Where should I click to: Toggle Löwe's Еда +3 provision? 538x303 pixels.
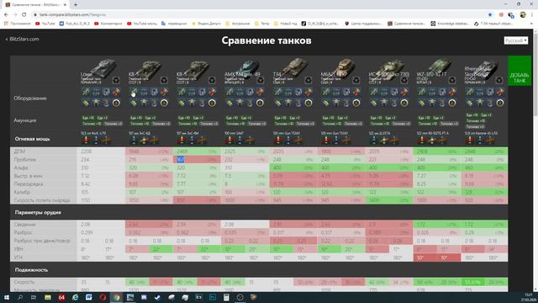coord(103,118)
